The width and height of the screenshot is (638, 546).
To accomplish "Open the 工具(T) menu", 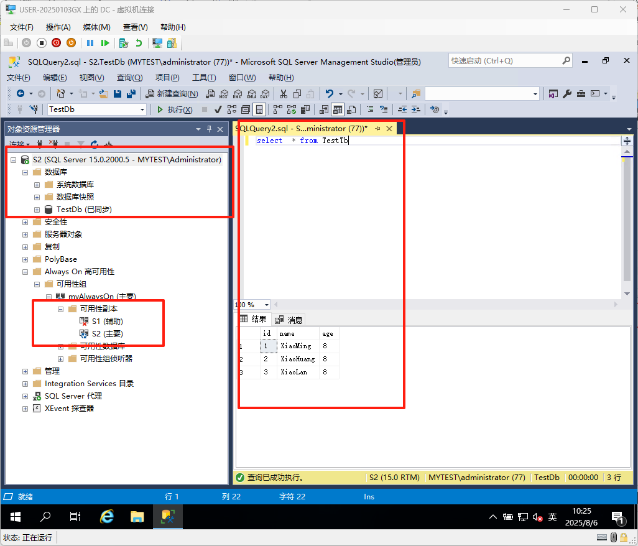I will pyautogui.click(x=204, y=77).
